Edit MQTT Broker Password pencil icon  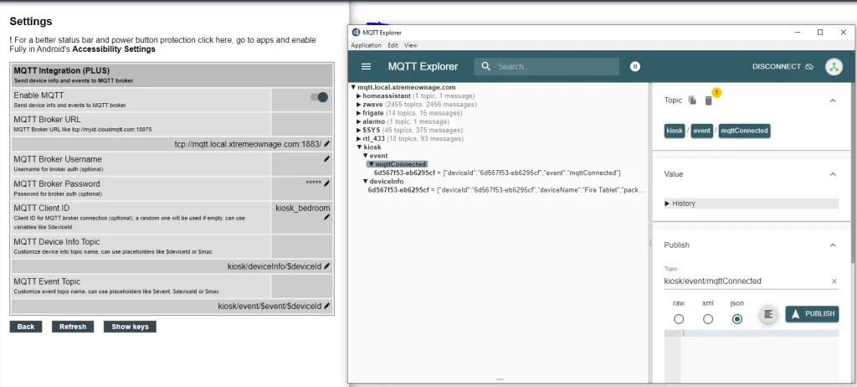(x=327, y=183)
